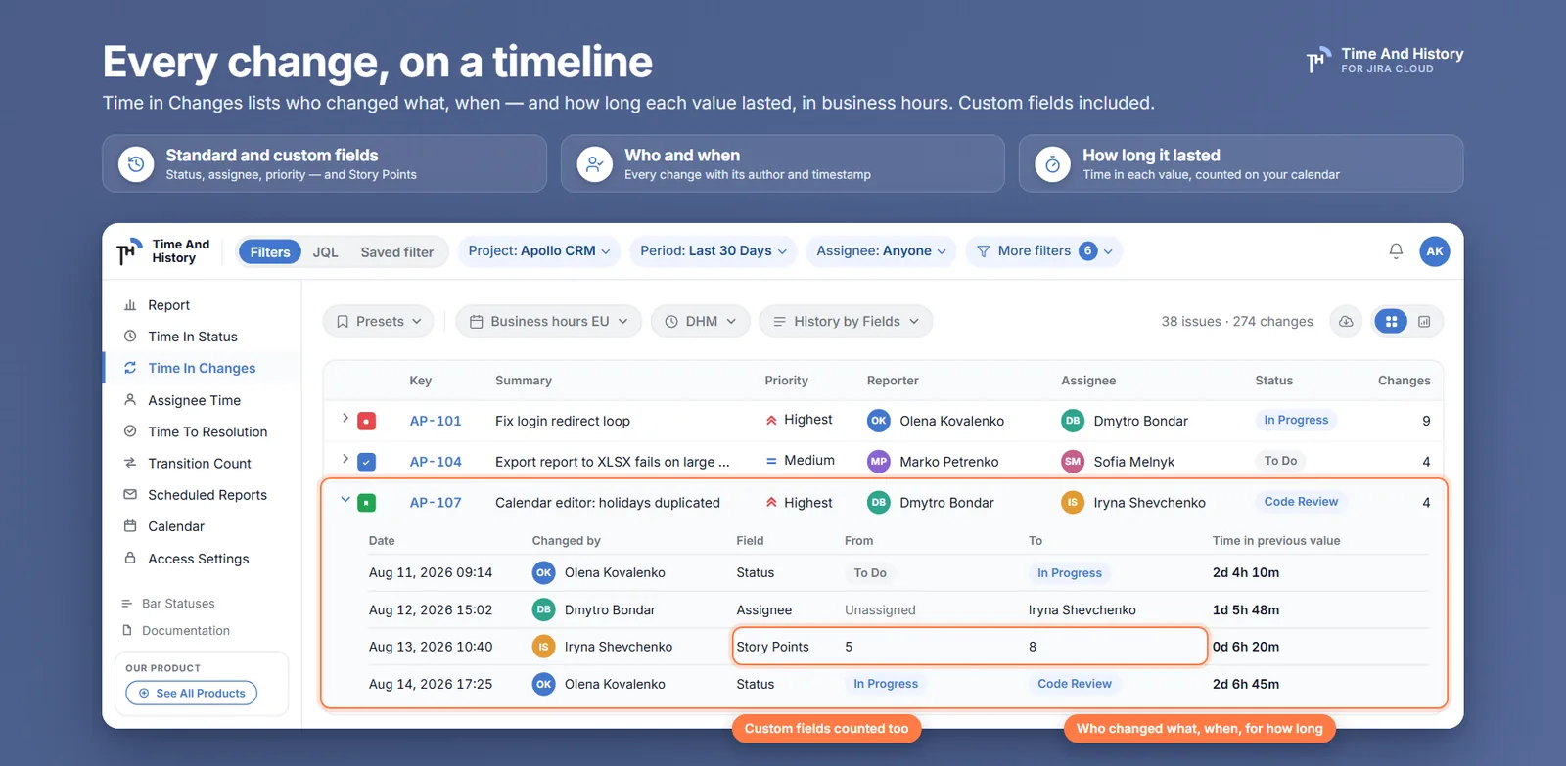Click the Highest priority icon on AP-101
Image resolution: width=1566 pixels, height=766 pixels.
click(x=771, y=420)
